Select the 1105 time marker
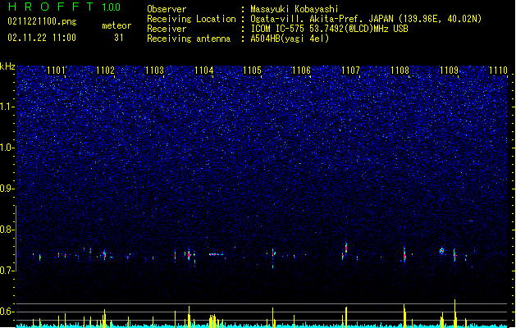The height and width of the screenshot is (328, 516). 252,71
